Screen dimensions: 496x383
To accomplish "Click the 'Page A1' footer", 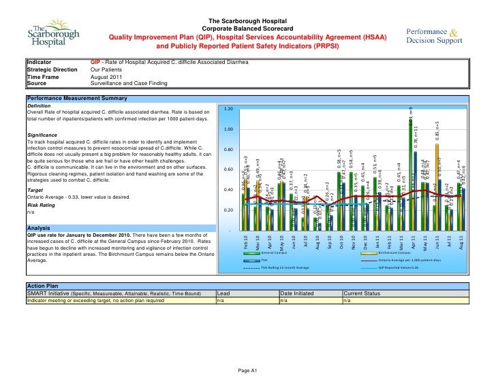I will point(247,371).
